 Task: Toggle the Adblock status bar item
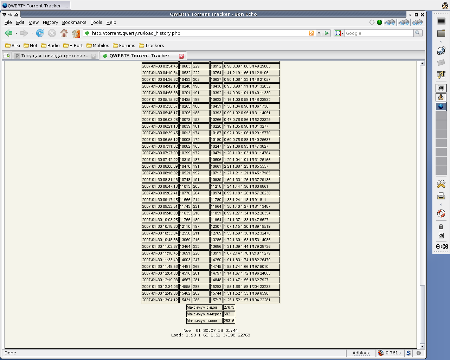(361, 353)
